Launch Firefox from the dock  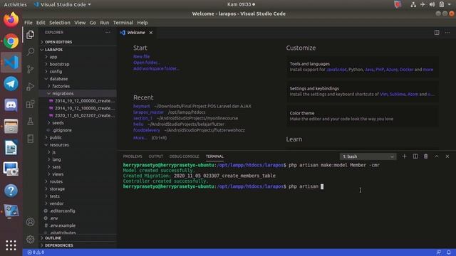pyautogui.click(x=11, y=20)
